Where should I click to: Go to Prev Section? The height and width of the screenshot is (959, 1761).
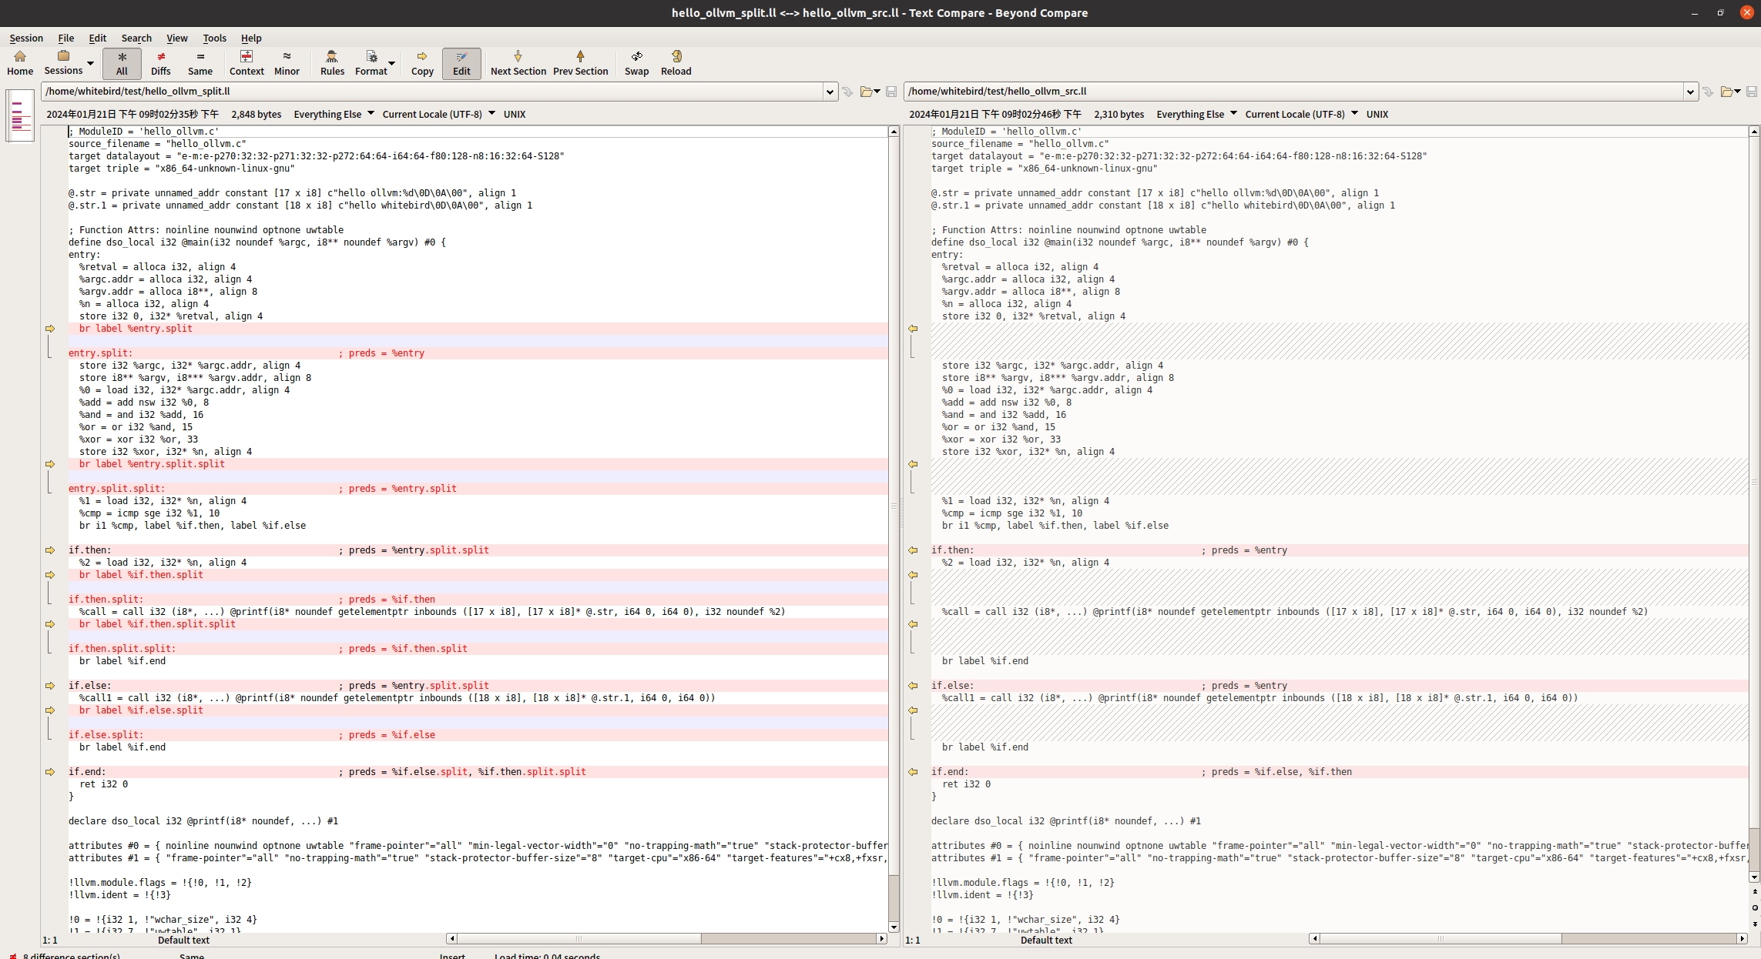coord(580,62)
